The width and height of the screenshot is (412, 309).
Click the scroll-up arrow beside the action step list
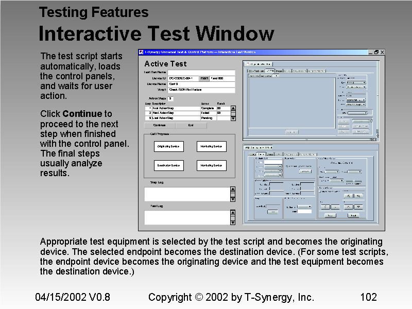(233, 108)
